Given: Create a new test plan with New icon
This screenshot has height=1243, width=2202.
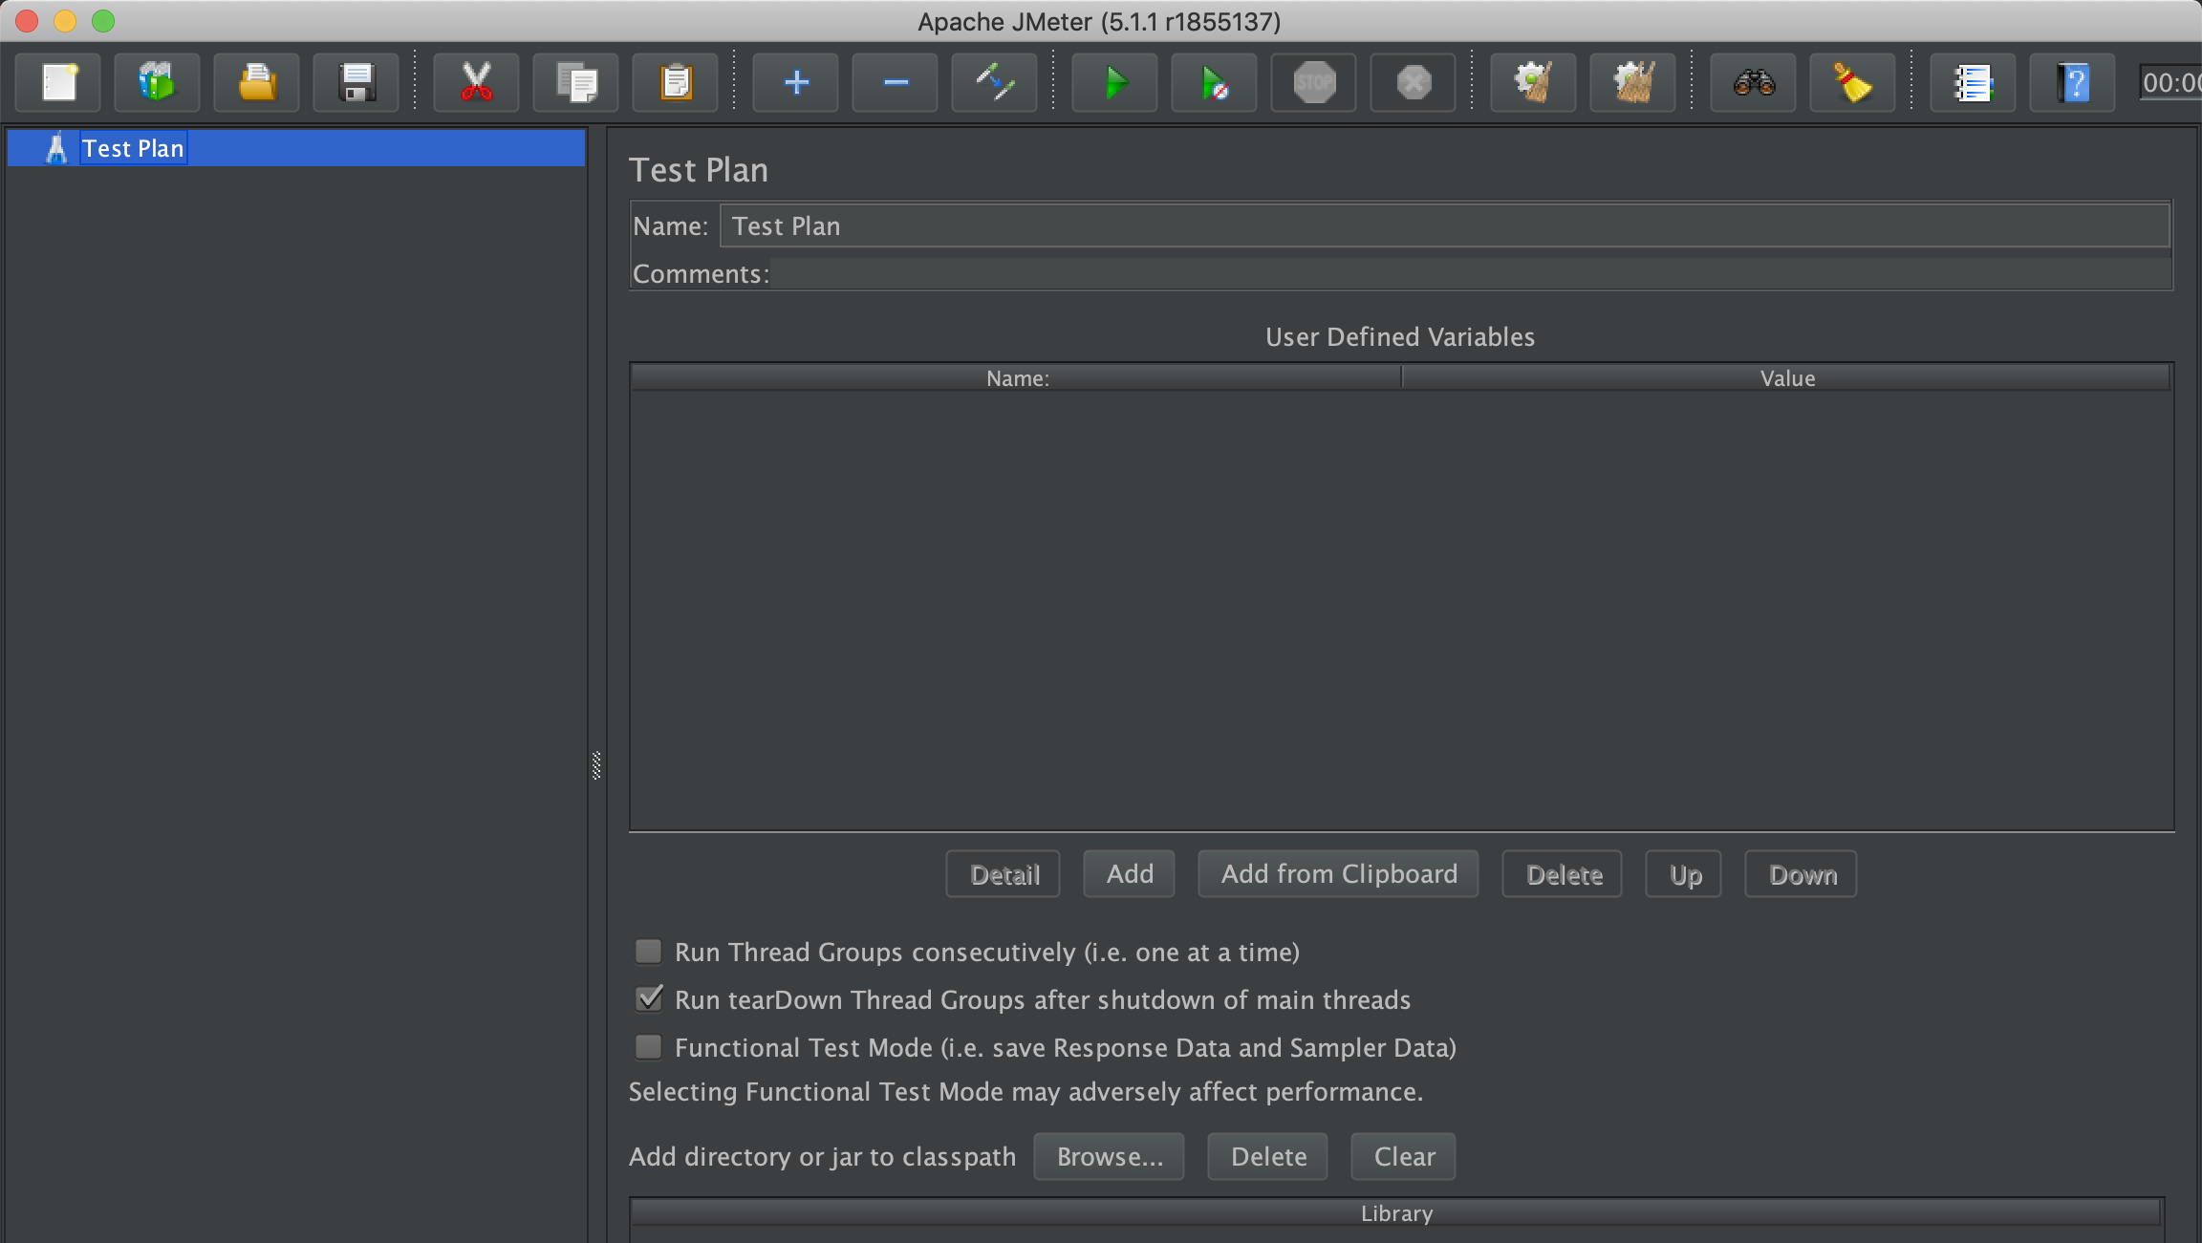Looking at the screenshot, I should pyautogui.click(x=59, y=83).
